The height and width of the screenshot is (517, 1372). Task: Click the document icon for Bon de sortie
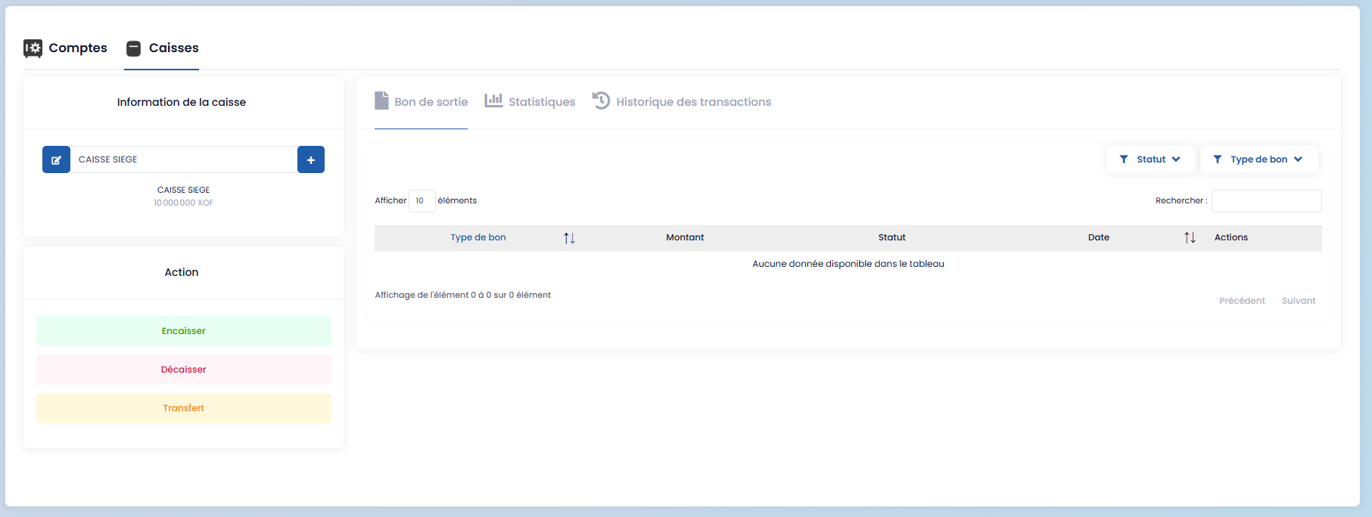pos(381,101)
